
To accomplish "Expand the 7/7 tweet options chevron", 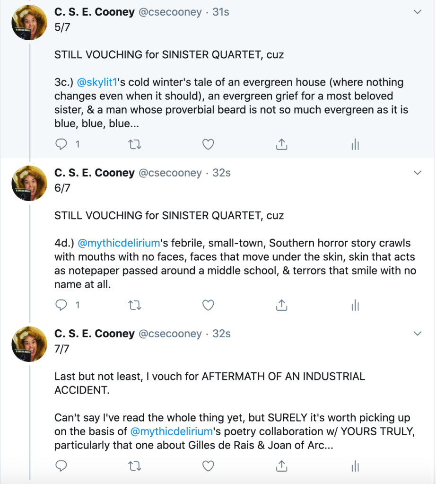I will pyautogui.click(x=417, y=334).
